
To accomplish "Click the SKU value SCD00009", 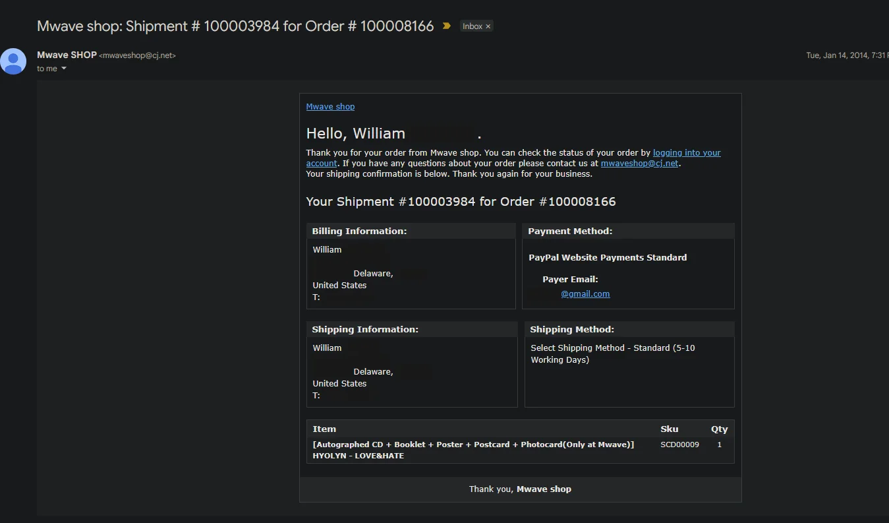I will point(679,445).
